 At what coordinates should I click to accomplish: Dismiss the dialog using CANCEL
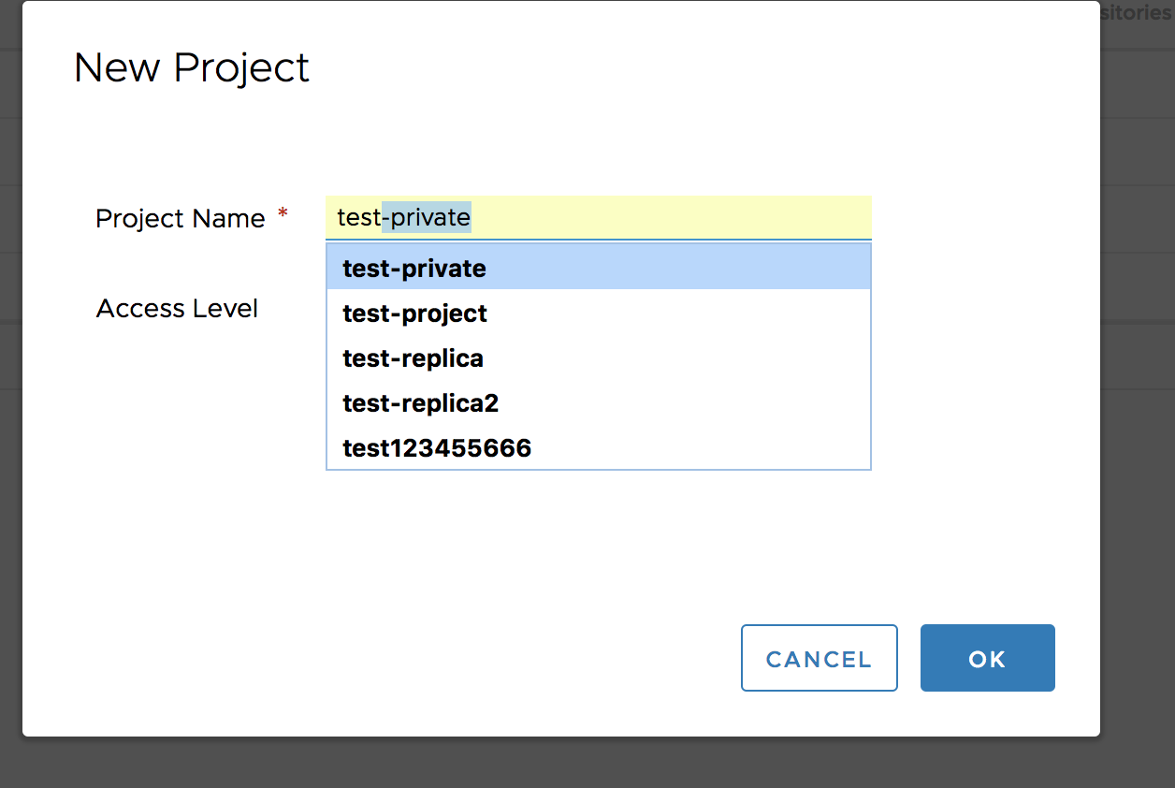pos(819,658)
